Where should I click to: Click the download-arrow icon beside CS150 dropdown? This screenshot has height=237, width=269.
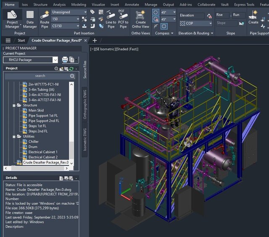pyautogui.click(x=84, y=26)
